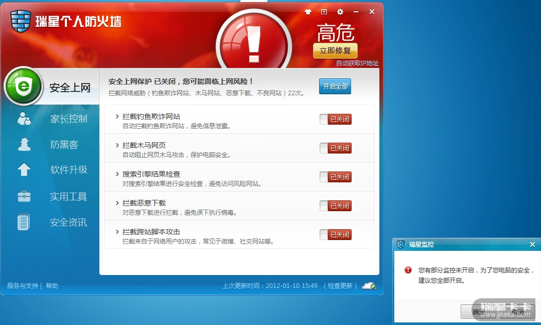Image resolution: width=541 pixels, height=325 pixels.
Task: Click the cloud security status icon
Action: (x=369, y=286)
